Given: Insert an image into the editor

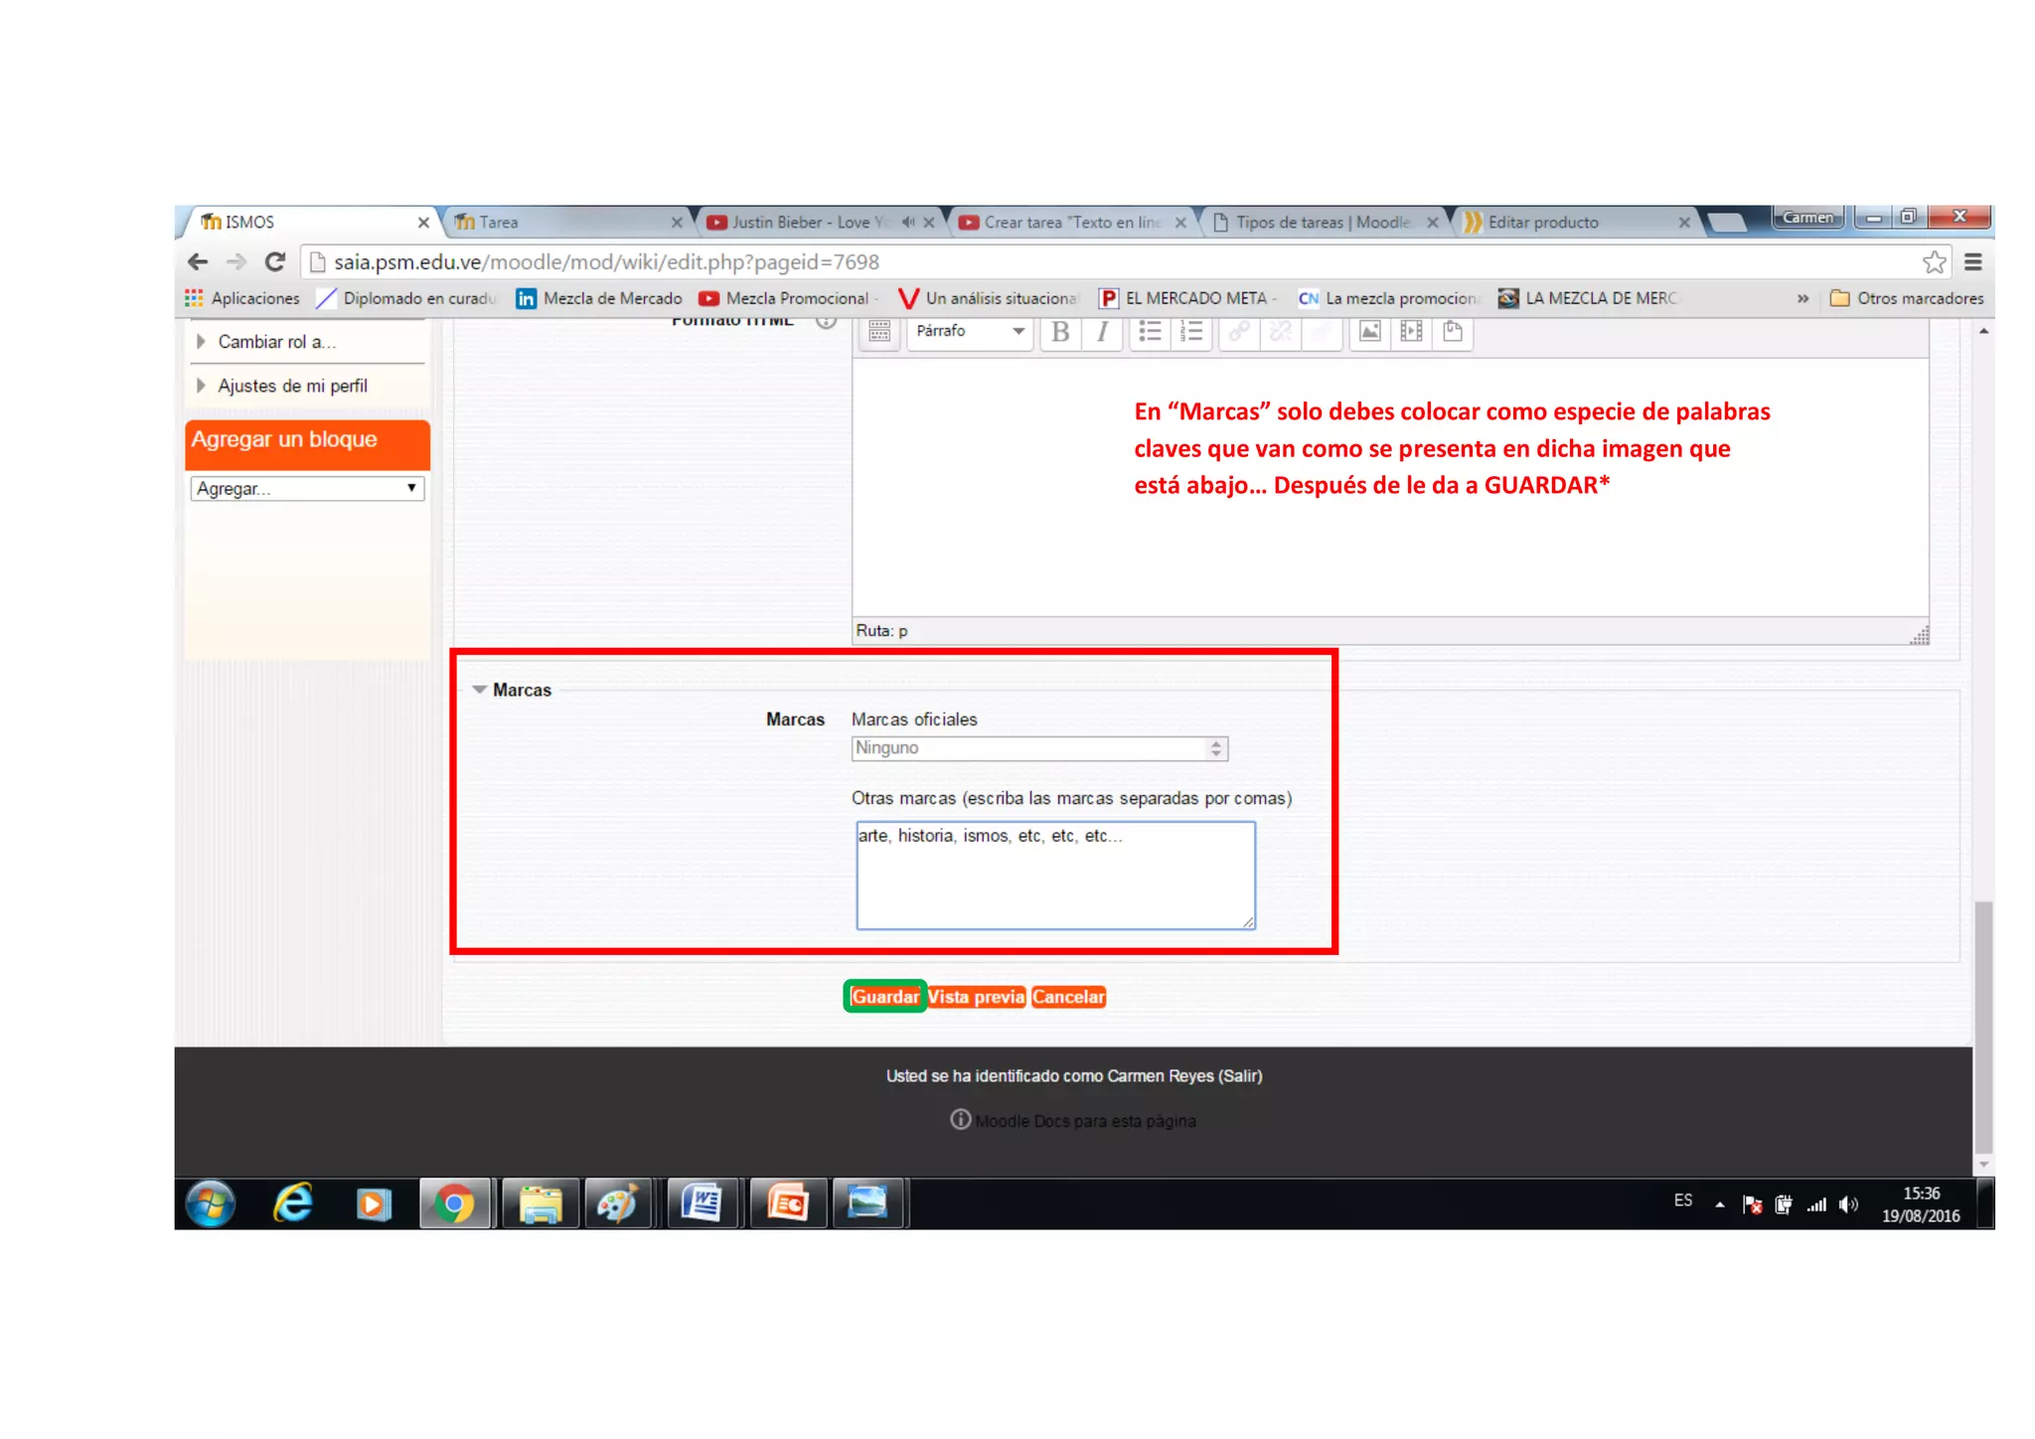Looking at the screenshot, I should coord(1369,332).
